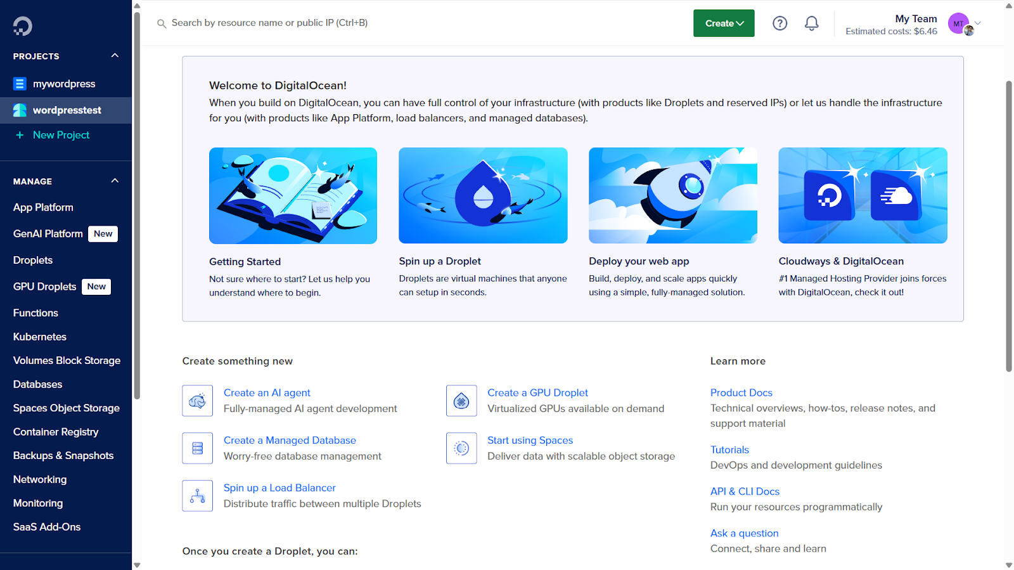Click the Getting Started heading
Screen dimensions: 1014x570
point(245,262)
